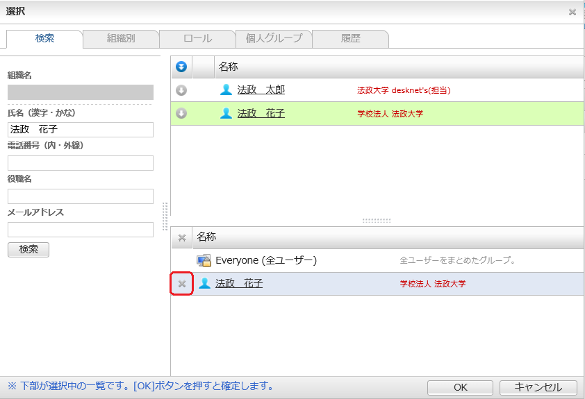585x399 pixels.
Task: Open 法政 花子 link in search results
Action: pyautogui.click(x=261, y=113)
